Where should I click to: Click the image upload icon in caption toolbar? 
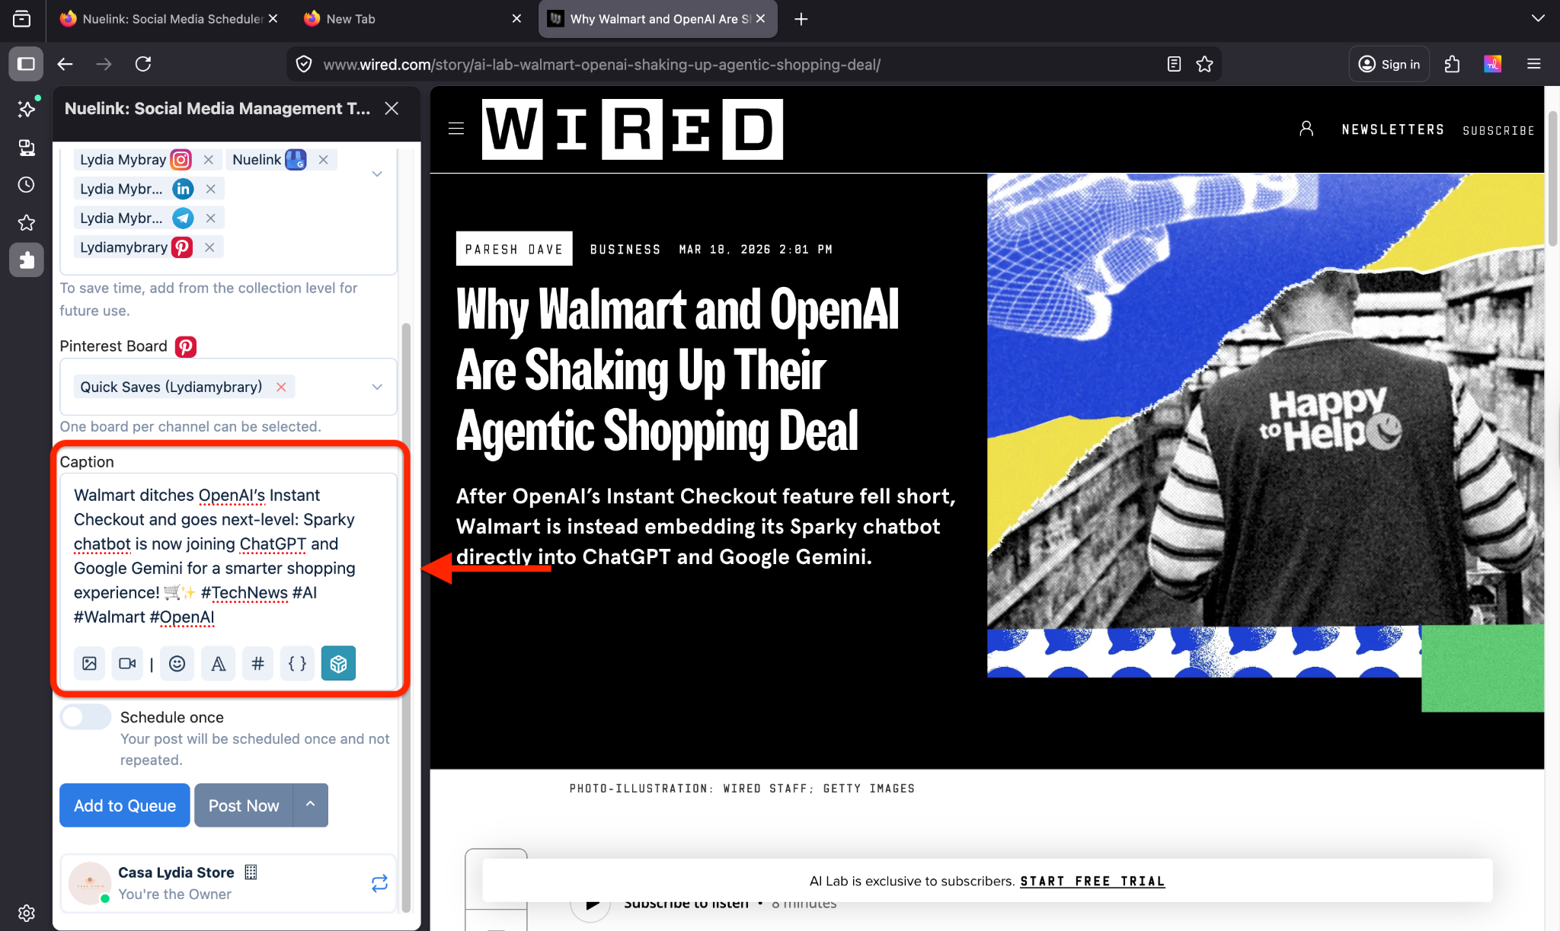tap(89, 663)
